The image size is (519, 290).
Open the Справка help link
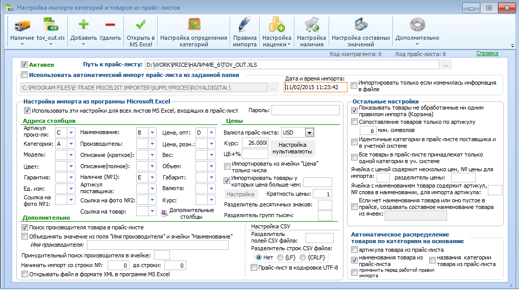point(487,53)
